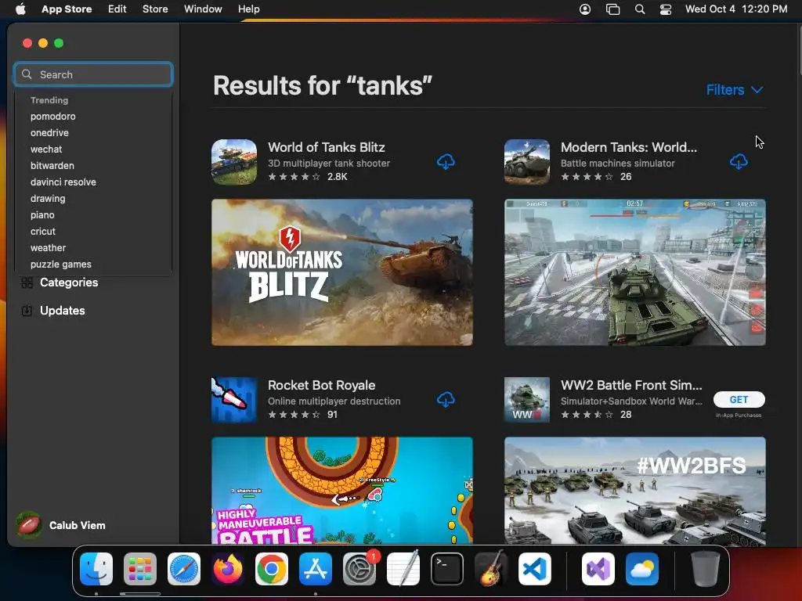Open Rocket Bot Royale screenshot preview
Image resolution: width=802 pixels, height=601 pixels.
[x=342, y=490]
